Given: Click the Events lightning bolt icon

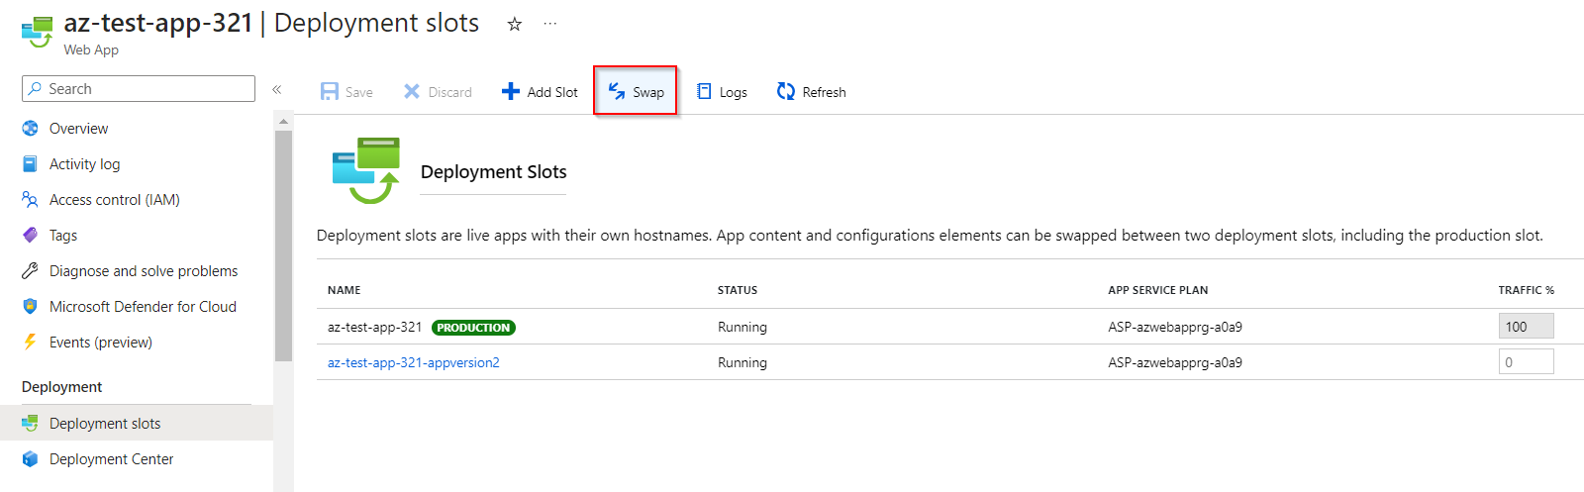Looking at the screenshot, I should (x=31, y=343).
